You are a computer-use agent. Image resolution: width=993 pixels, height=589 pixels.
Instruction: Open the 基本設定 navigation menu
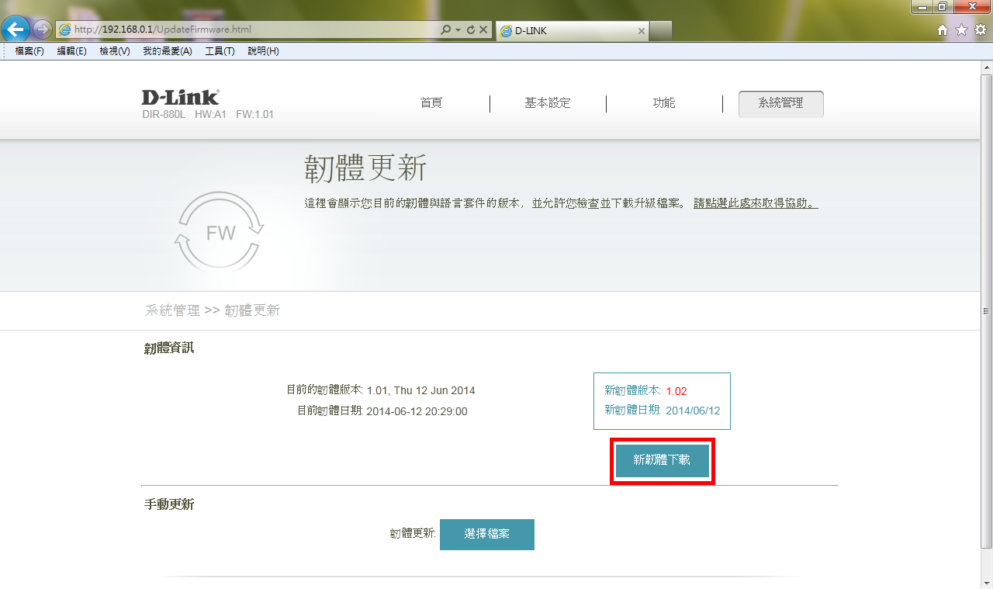click(x=547, y=103)
